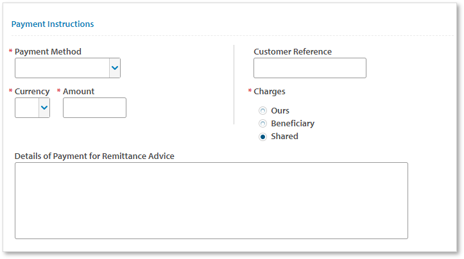Click the Currency dropdown chevron arrow
464x259 pixels.
coord(44,108)
